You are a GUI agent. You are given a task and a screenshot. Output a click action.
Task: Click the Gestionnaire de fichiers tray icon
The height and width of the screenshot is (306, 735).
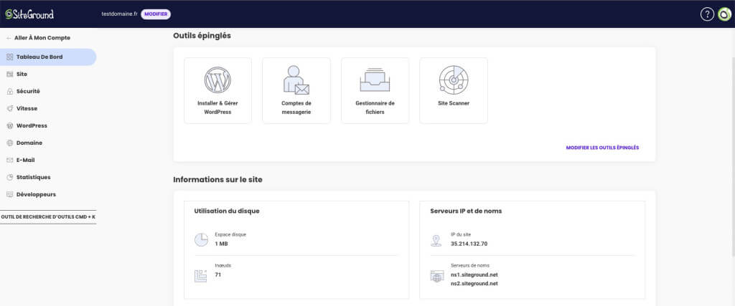point(375,80)
